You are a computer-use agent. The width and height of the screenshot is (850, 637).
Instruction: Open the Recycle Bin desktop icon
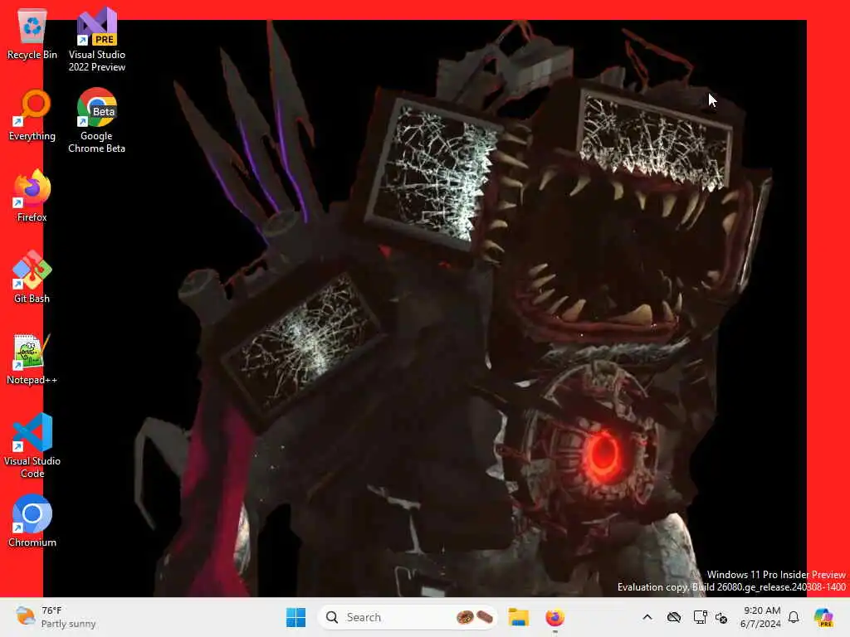(x=32, y=34)
